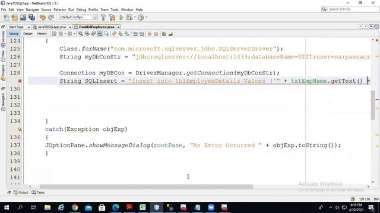Close the JavaTOSQLApp.java tab
This screenshot has height=213, width=380.
[70, 27]
